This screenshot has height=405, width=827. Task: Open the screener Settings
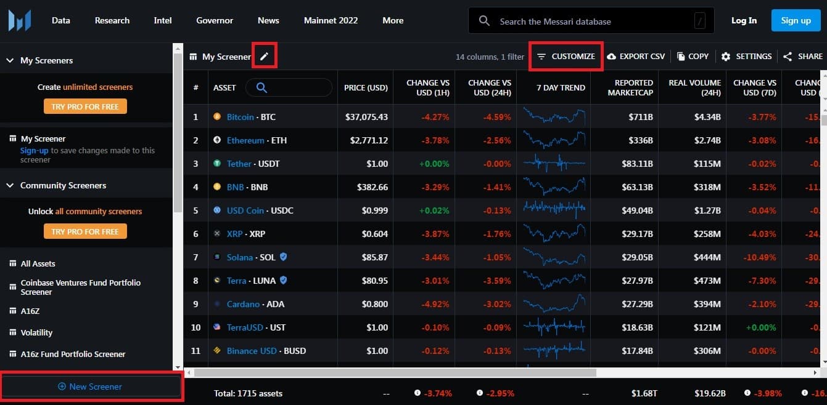click(746, 56)
